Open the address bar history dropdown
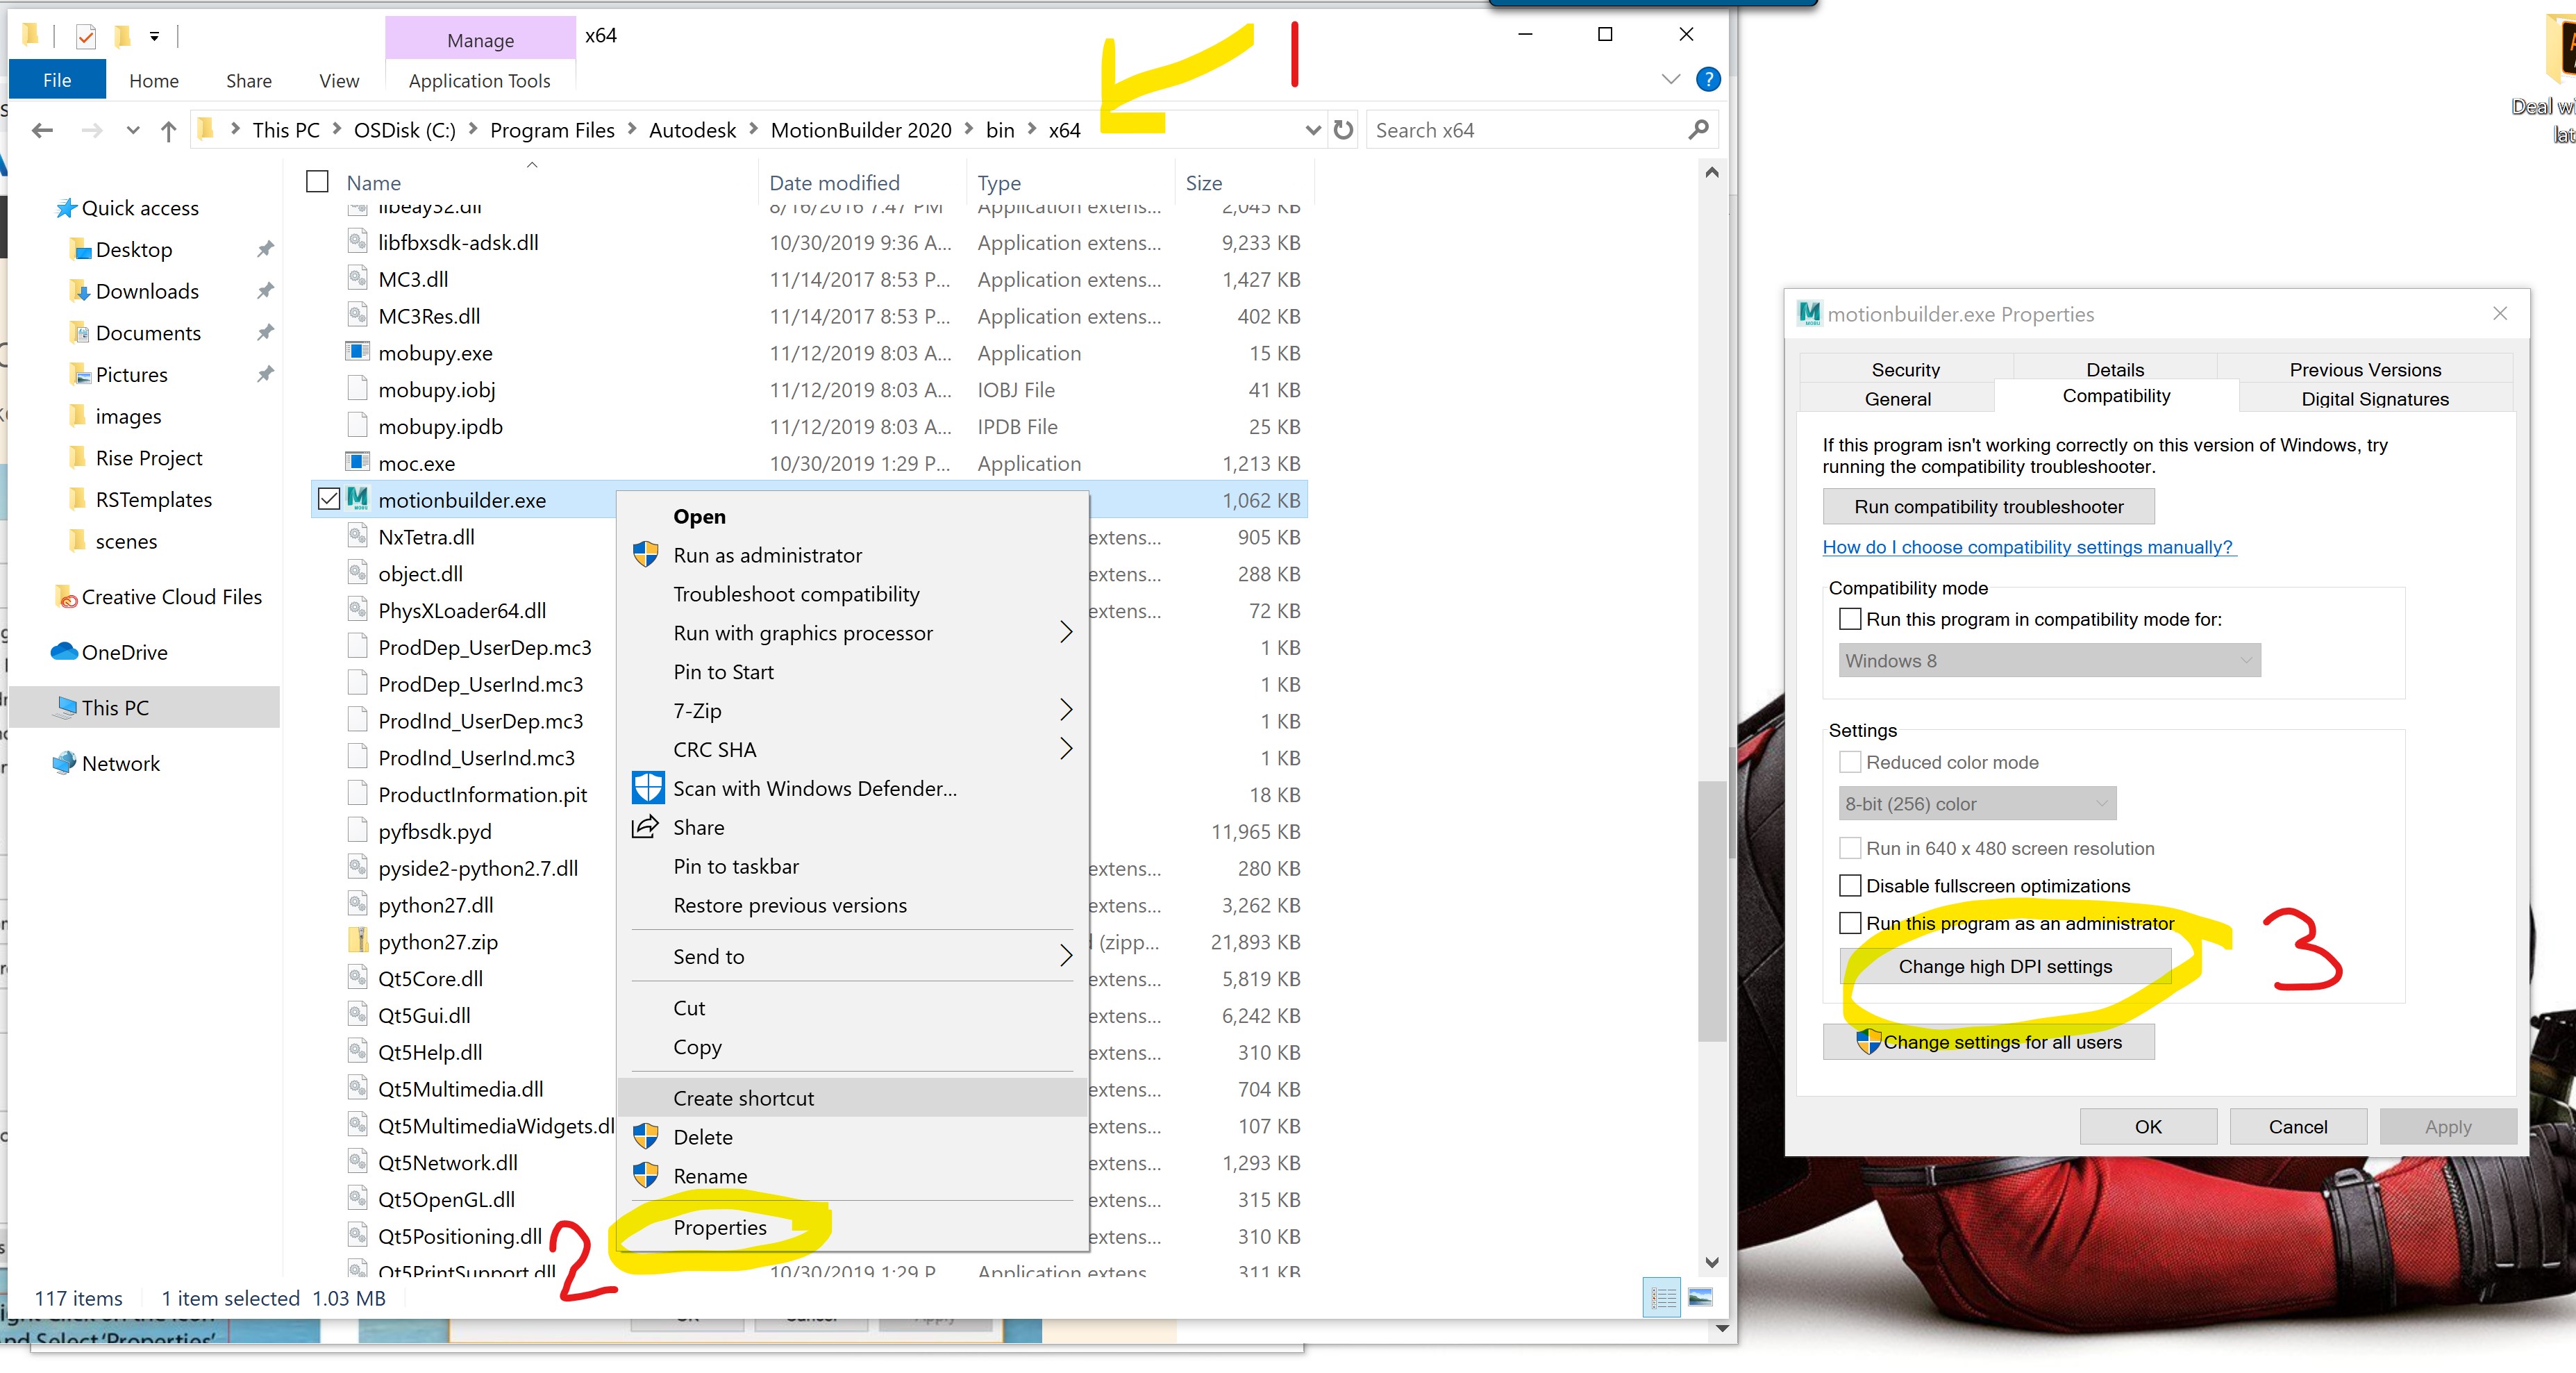Image resolution: width=2576 pixels, height=1373 pixels. (x=1312, y=130)
